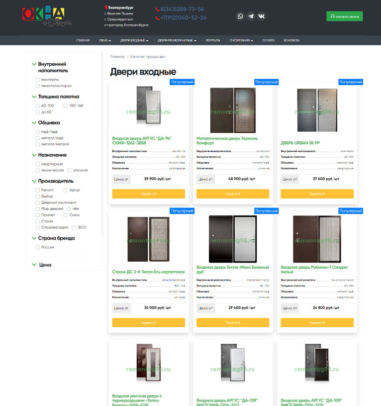The height and width of the screenshot is (406, 381).
Task: Expand the Цена filter section
Action: coord(34,265)
